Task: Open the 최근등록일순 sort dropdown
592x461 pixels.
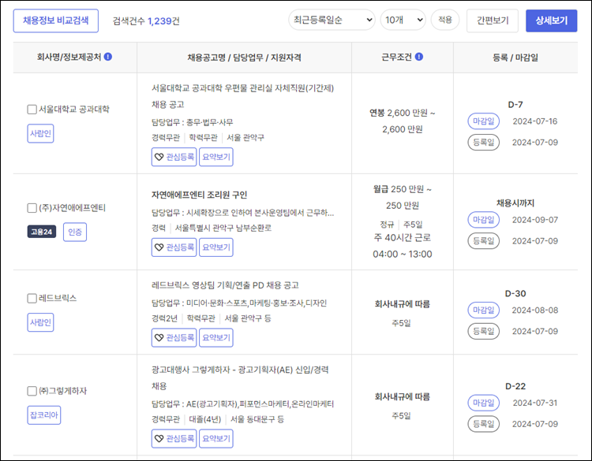Action: tap(332, 20)
